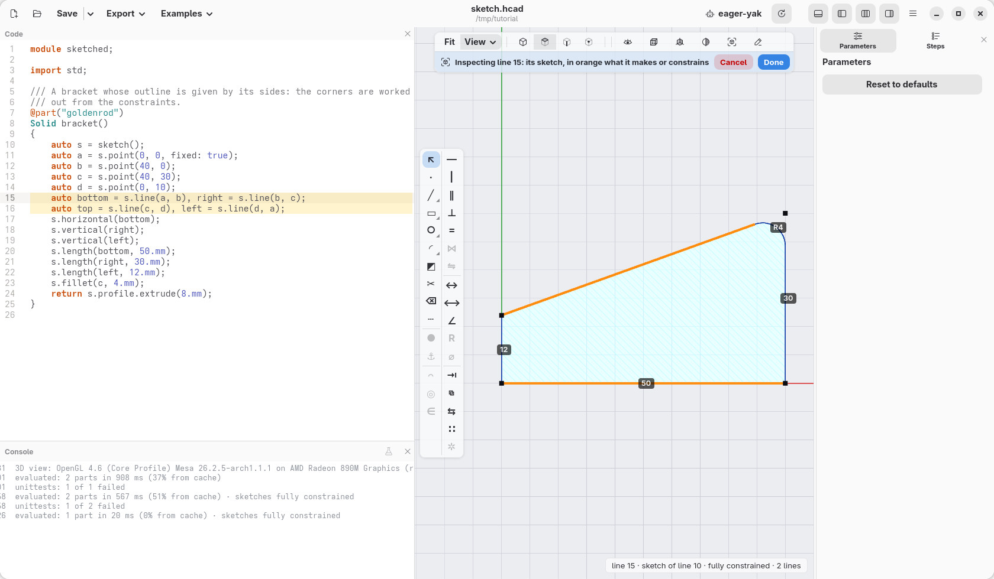
Task: Toggle the eye visibility icon in the view toolbar
Action: point(628,42)
